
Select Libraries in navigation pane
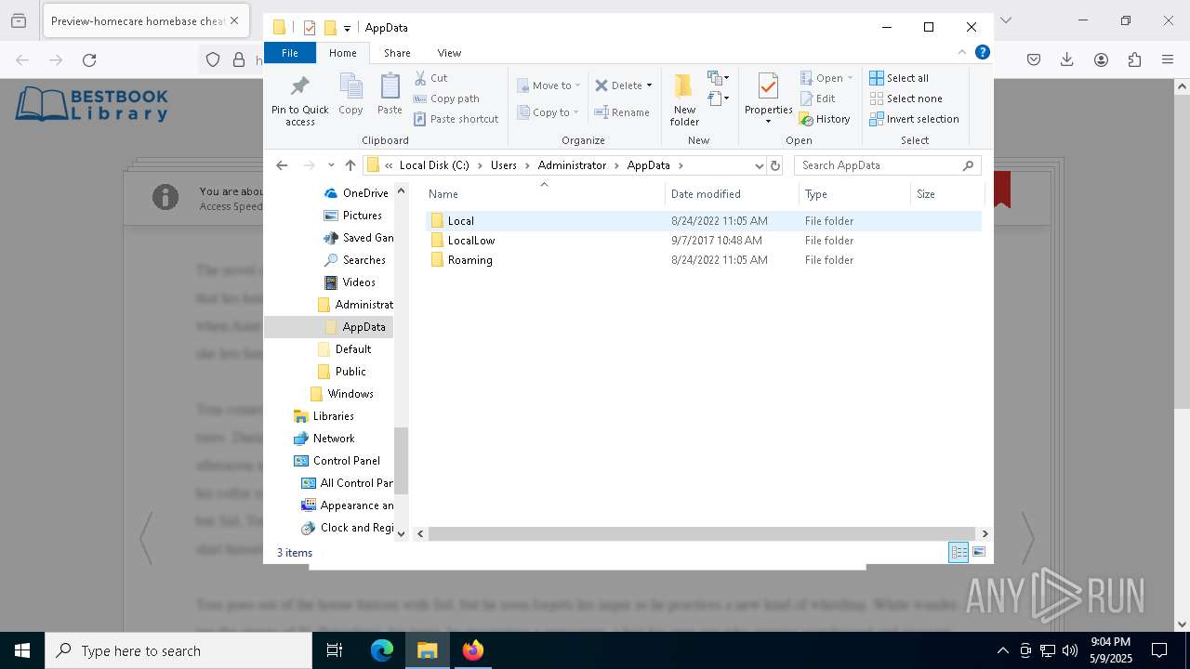pos(324,416)
